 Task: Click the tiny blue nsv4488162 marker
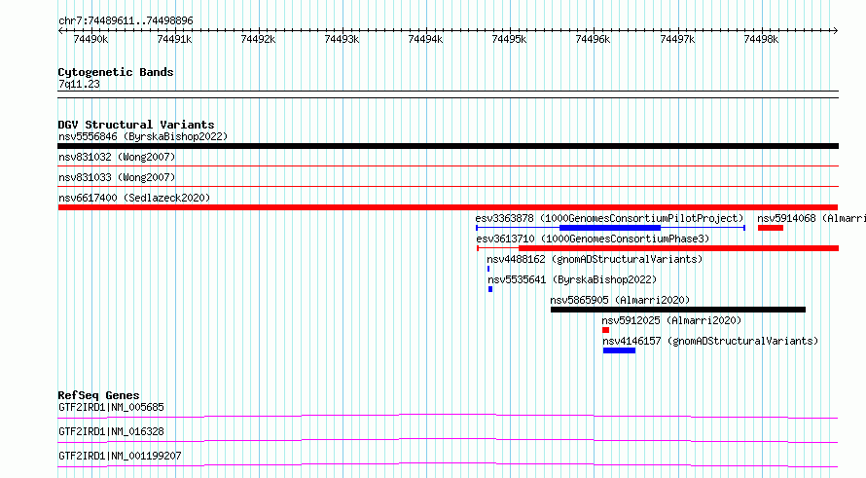click(488, 269)
